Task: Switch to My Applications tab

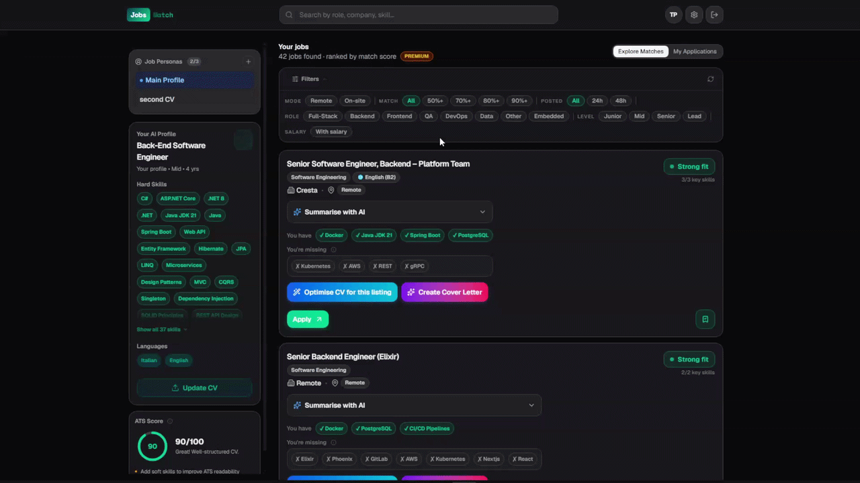Action: [695, 52]
